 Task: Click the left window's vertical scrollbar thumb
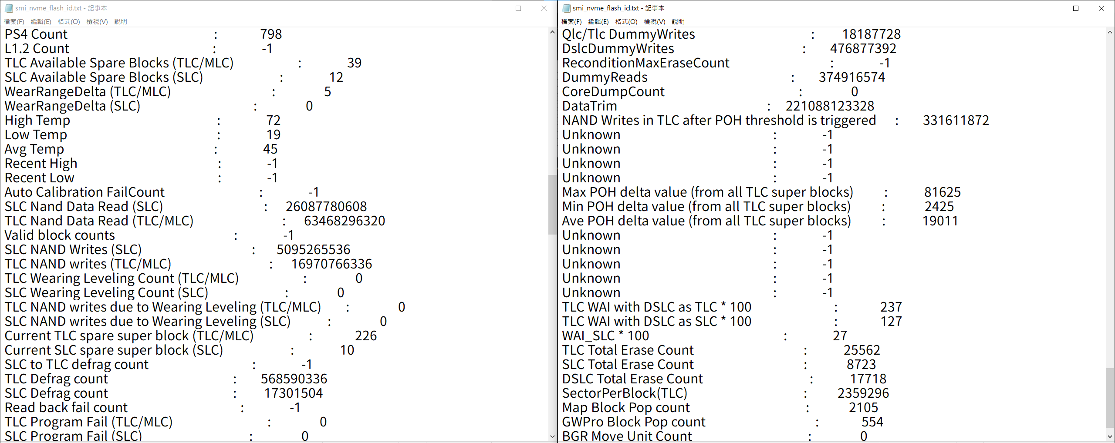[x=552, y=205]
